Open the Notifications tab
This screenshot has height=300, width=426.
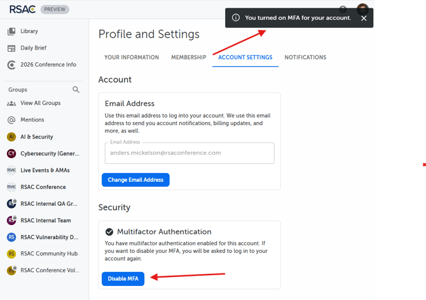(x=305, y=57)
